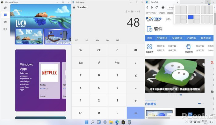216x125 pixels.
Task: Open Settings gear on taskbar
Action: (105, 122)
